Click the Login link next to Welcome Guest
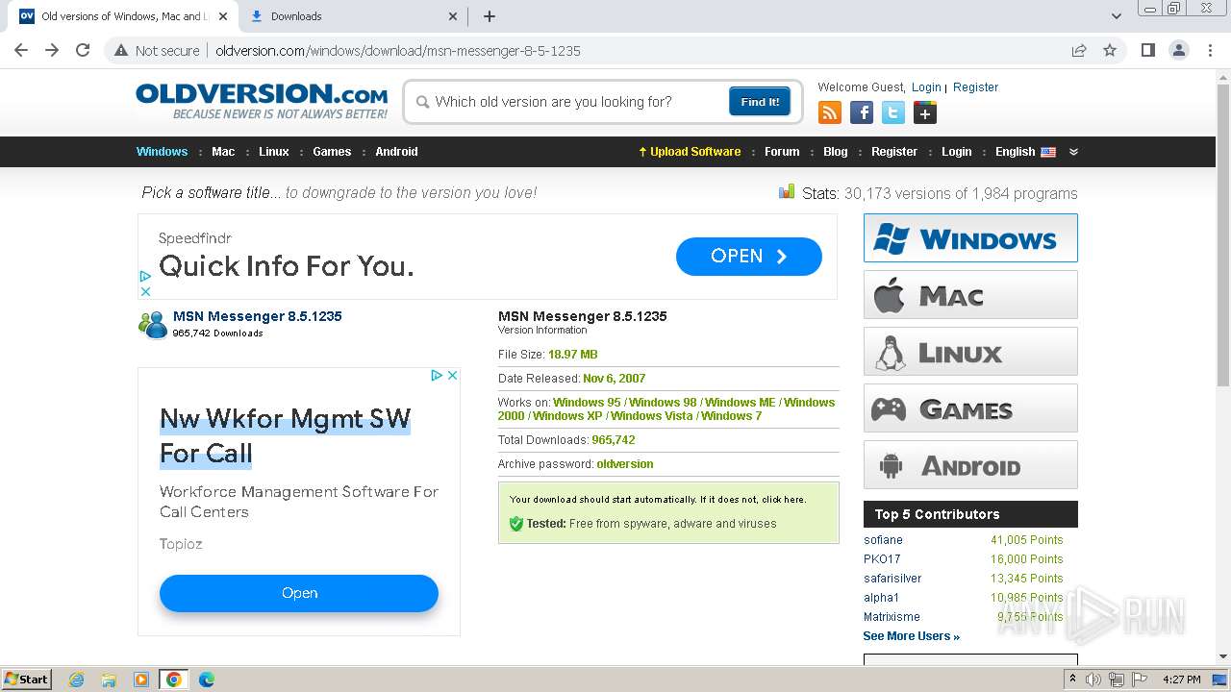Viewport: 1231px width, 692px height. (926, 86)
